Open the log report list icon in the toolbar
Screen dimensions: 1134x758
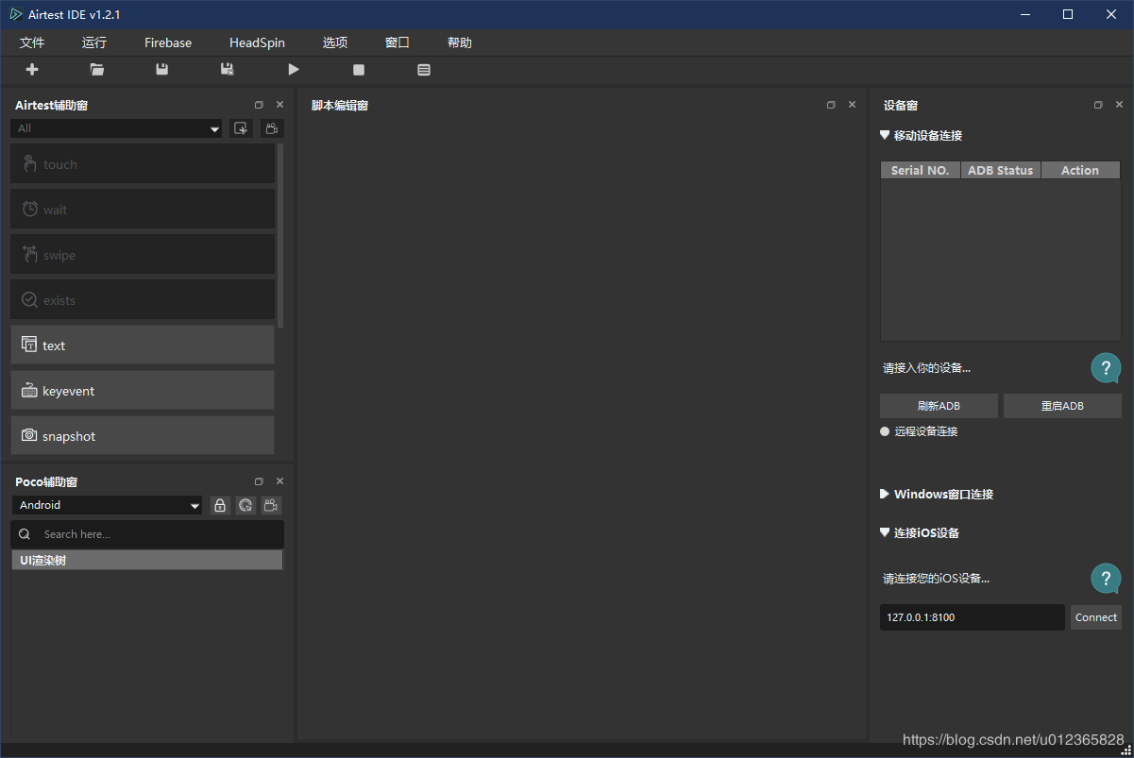pyautogui.click(x=424, y=70)
